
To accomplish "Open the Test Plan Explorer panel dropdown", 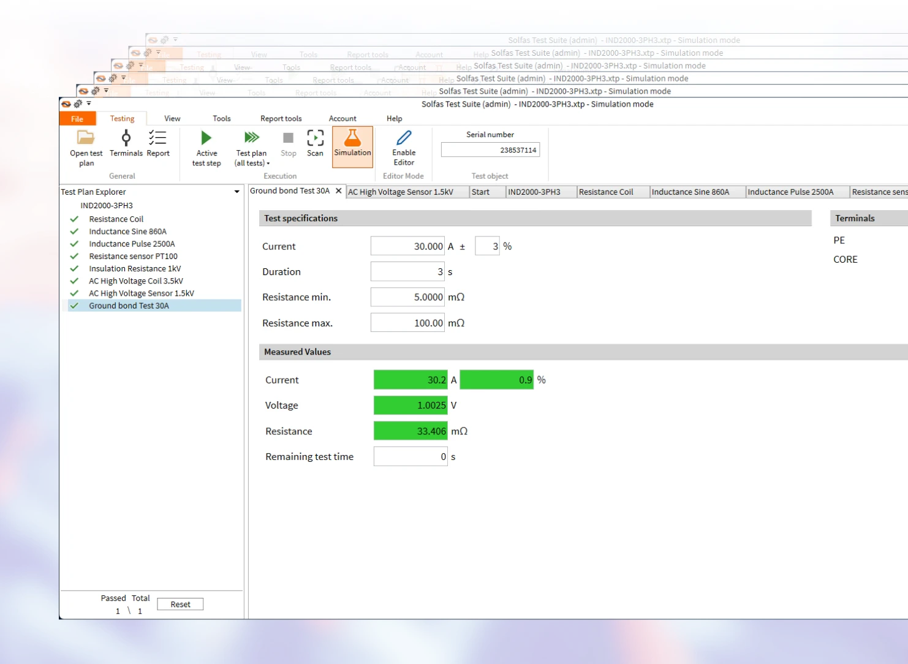I will point(237,192).
